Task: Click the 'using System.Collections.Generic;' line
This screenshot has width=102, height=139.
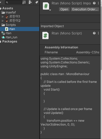Action: point(65,62)
